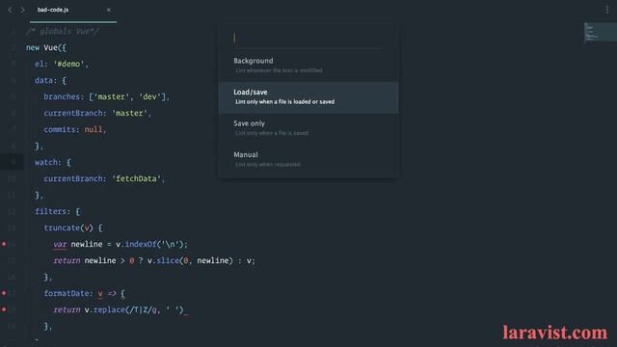Click the 'watch: {' line

coord(53,162)
